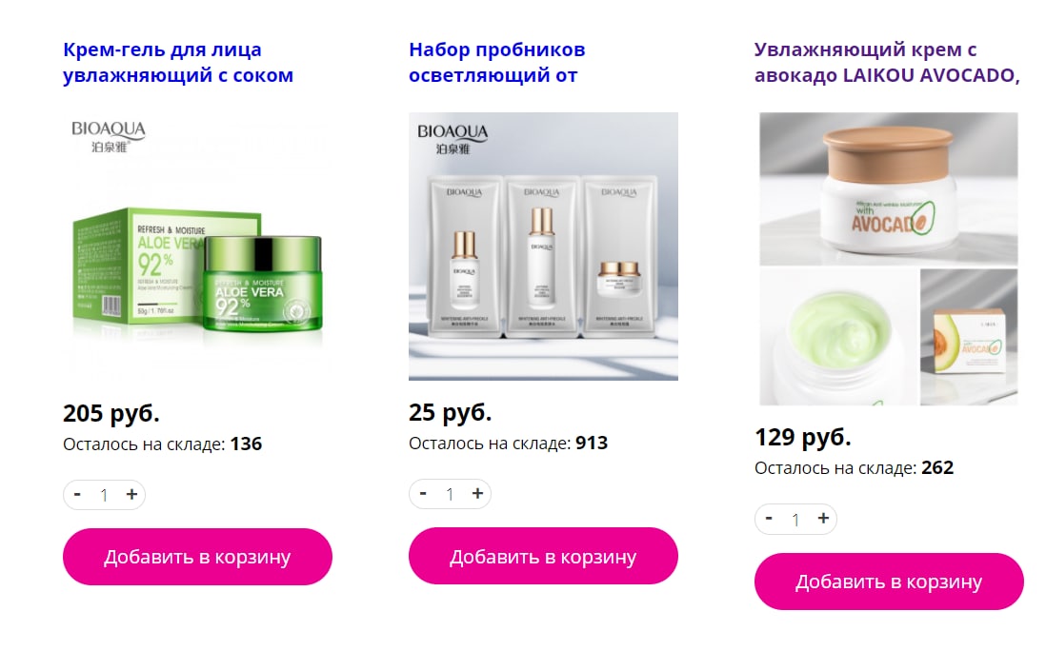Open the green Aloe Vera 92% product image

point(197,246)
